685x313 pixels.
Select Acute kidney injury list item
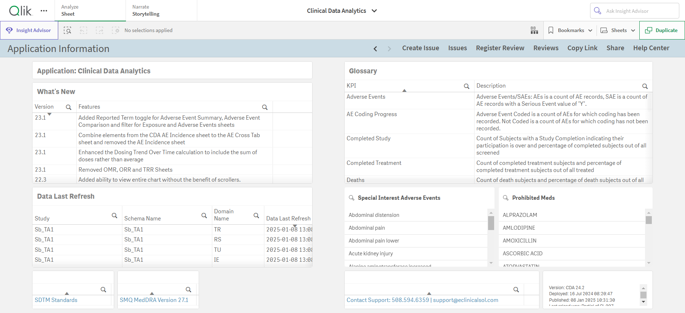click(x=416, y=254)
